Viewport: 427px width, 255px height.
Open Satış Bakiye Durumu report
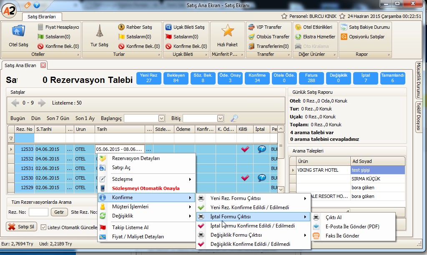(x=365, y=27)
